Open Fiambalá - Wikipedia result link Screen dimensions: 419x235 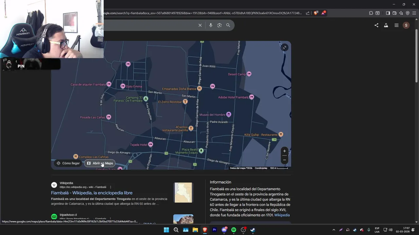92,193
